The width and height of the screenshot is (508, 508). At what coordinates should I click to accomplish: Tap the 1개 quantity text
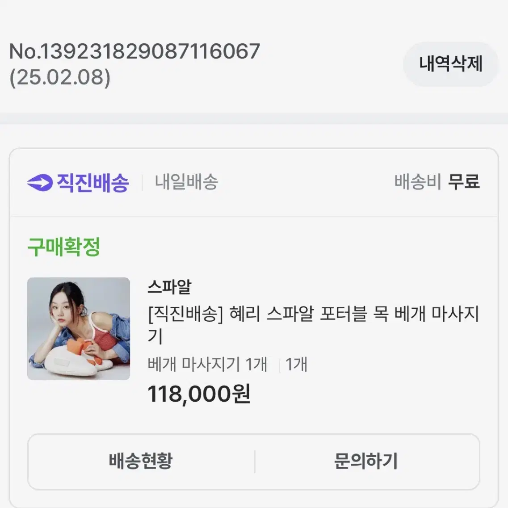point(296,365)
